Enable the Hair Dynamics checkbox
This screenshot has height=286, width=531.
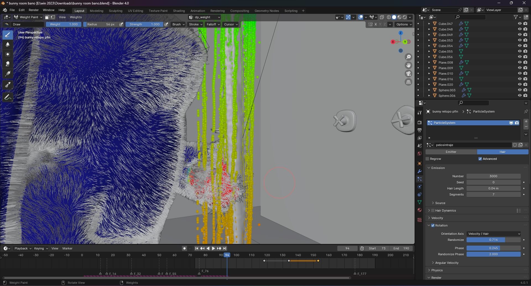pyautogui.click(x=433, y=210)
